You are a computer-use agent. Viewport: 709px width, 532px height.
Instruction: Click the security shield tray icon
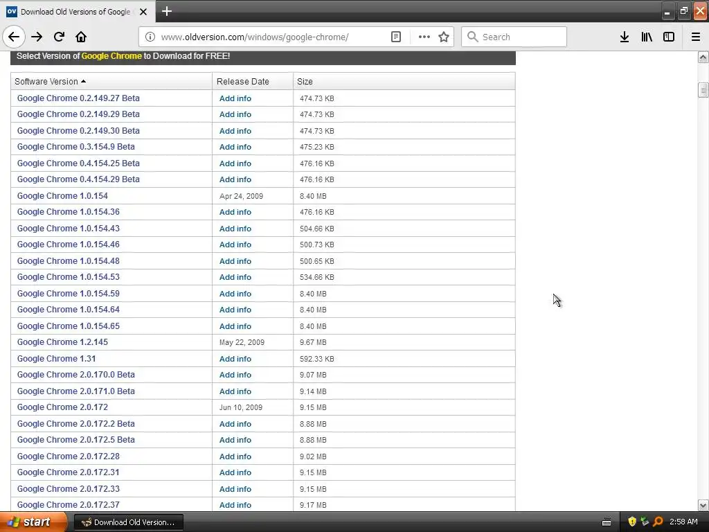631,522
